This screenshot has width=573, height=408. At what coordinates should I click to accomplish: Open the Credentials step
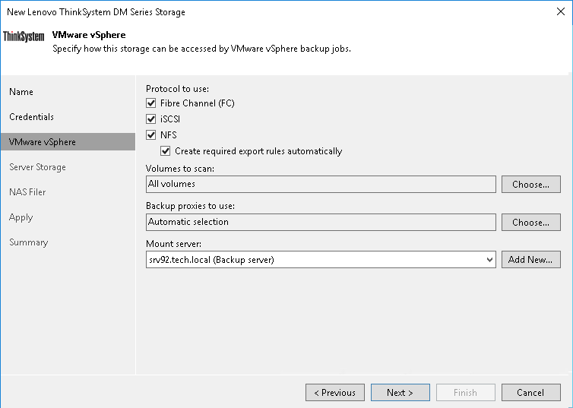[31, 117]
